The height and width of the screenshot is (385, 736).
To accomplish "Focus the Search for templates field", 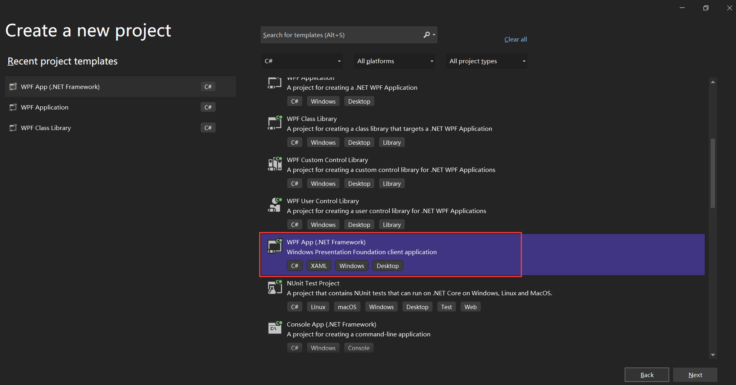I will point(340,35).
